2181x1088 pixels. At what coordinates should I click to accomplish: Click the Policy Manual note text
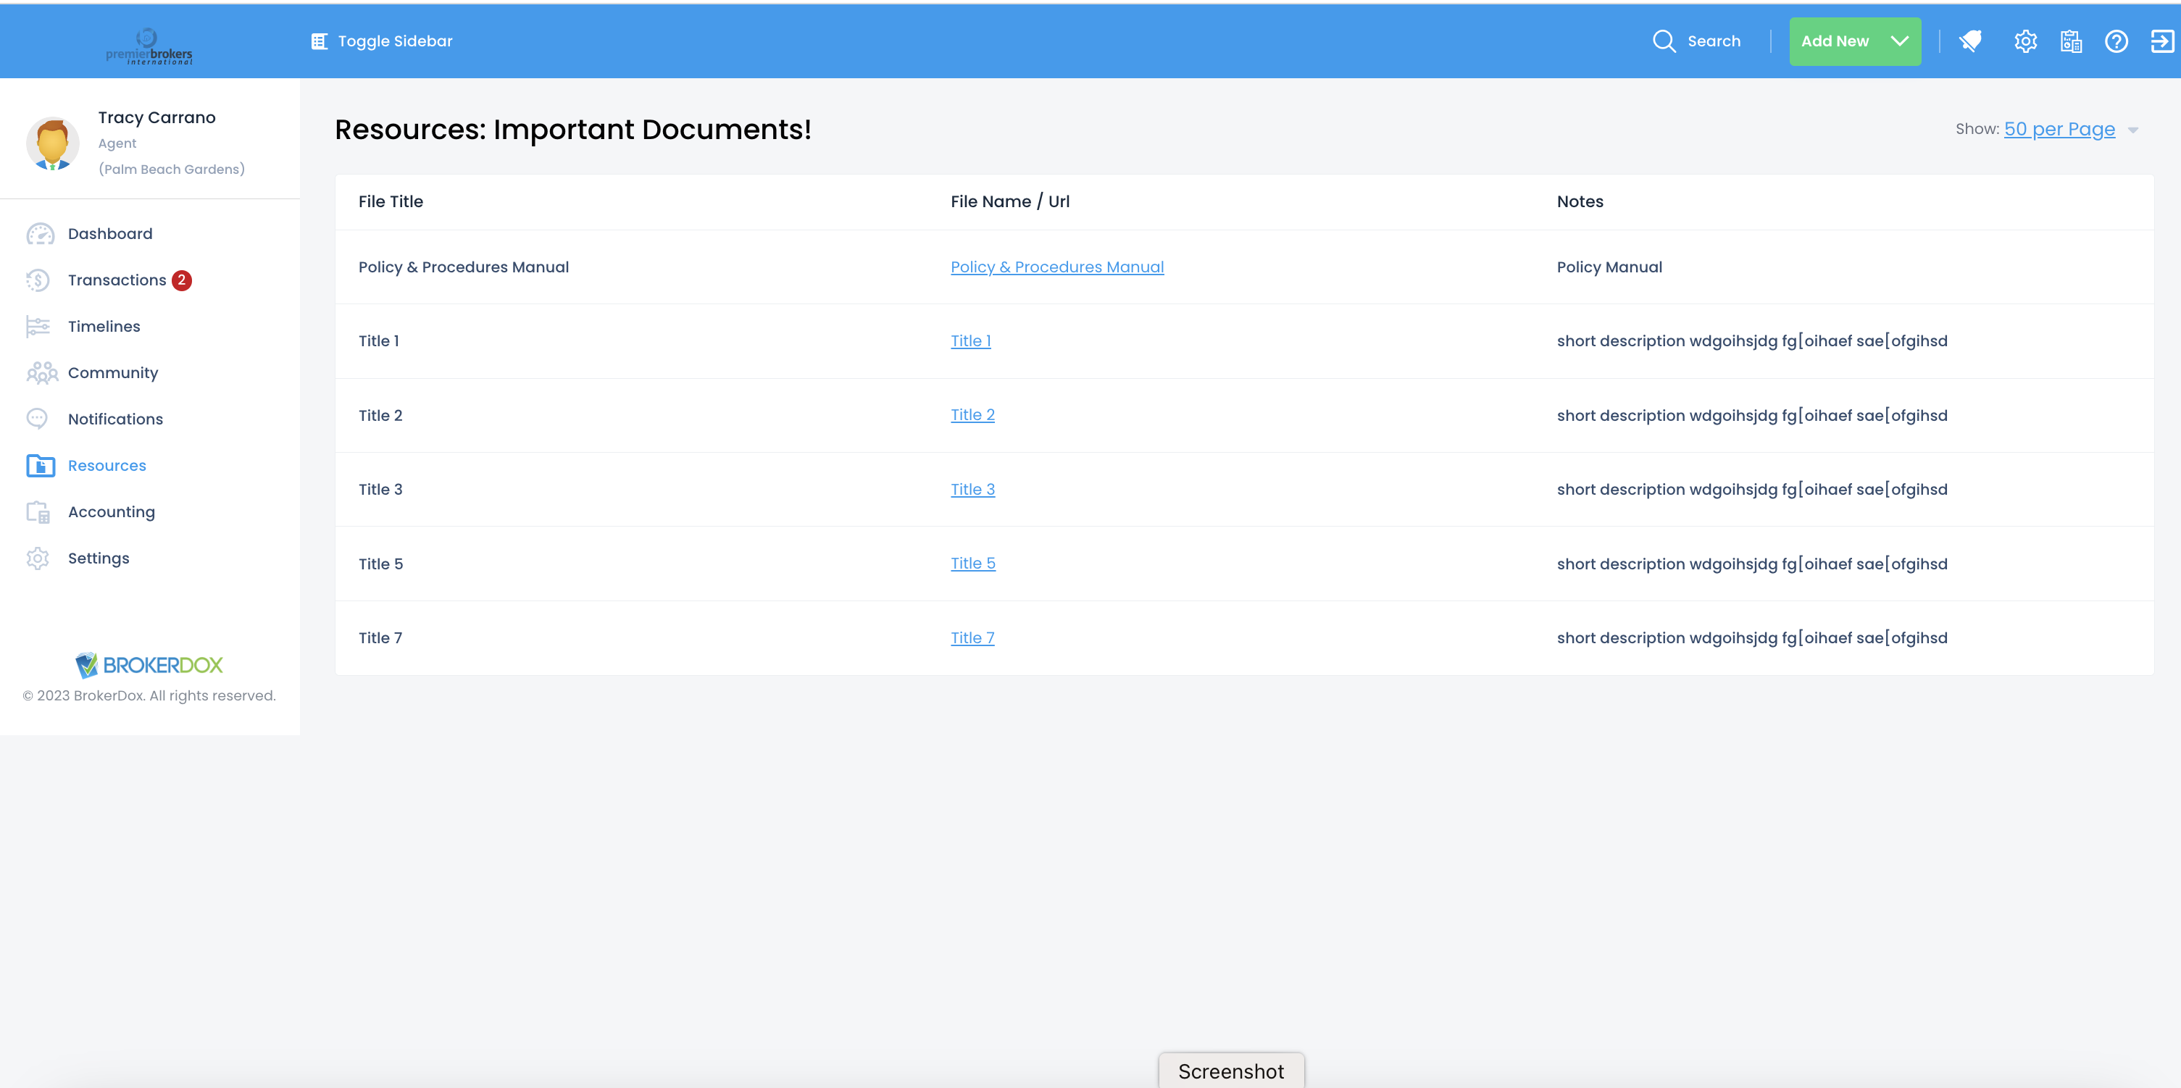coord(1609,267)
